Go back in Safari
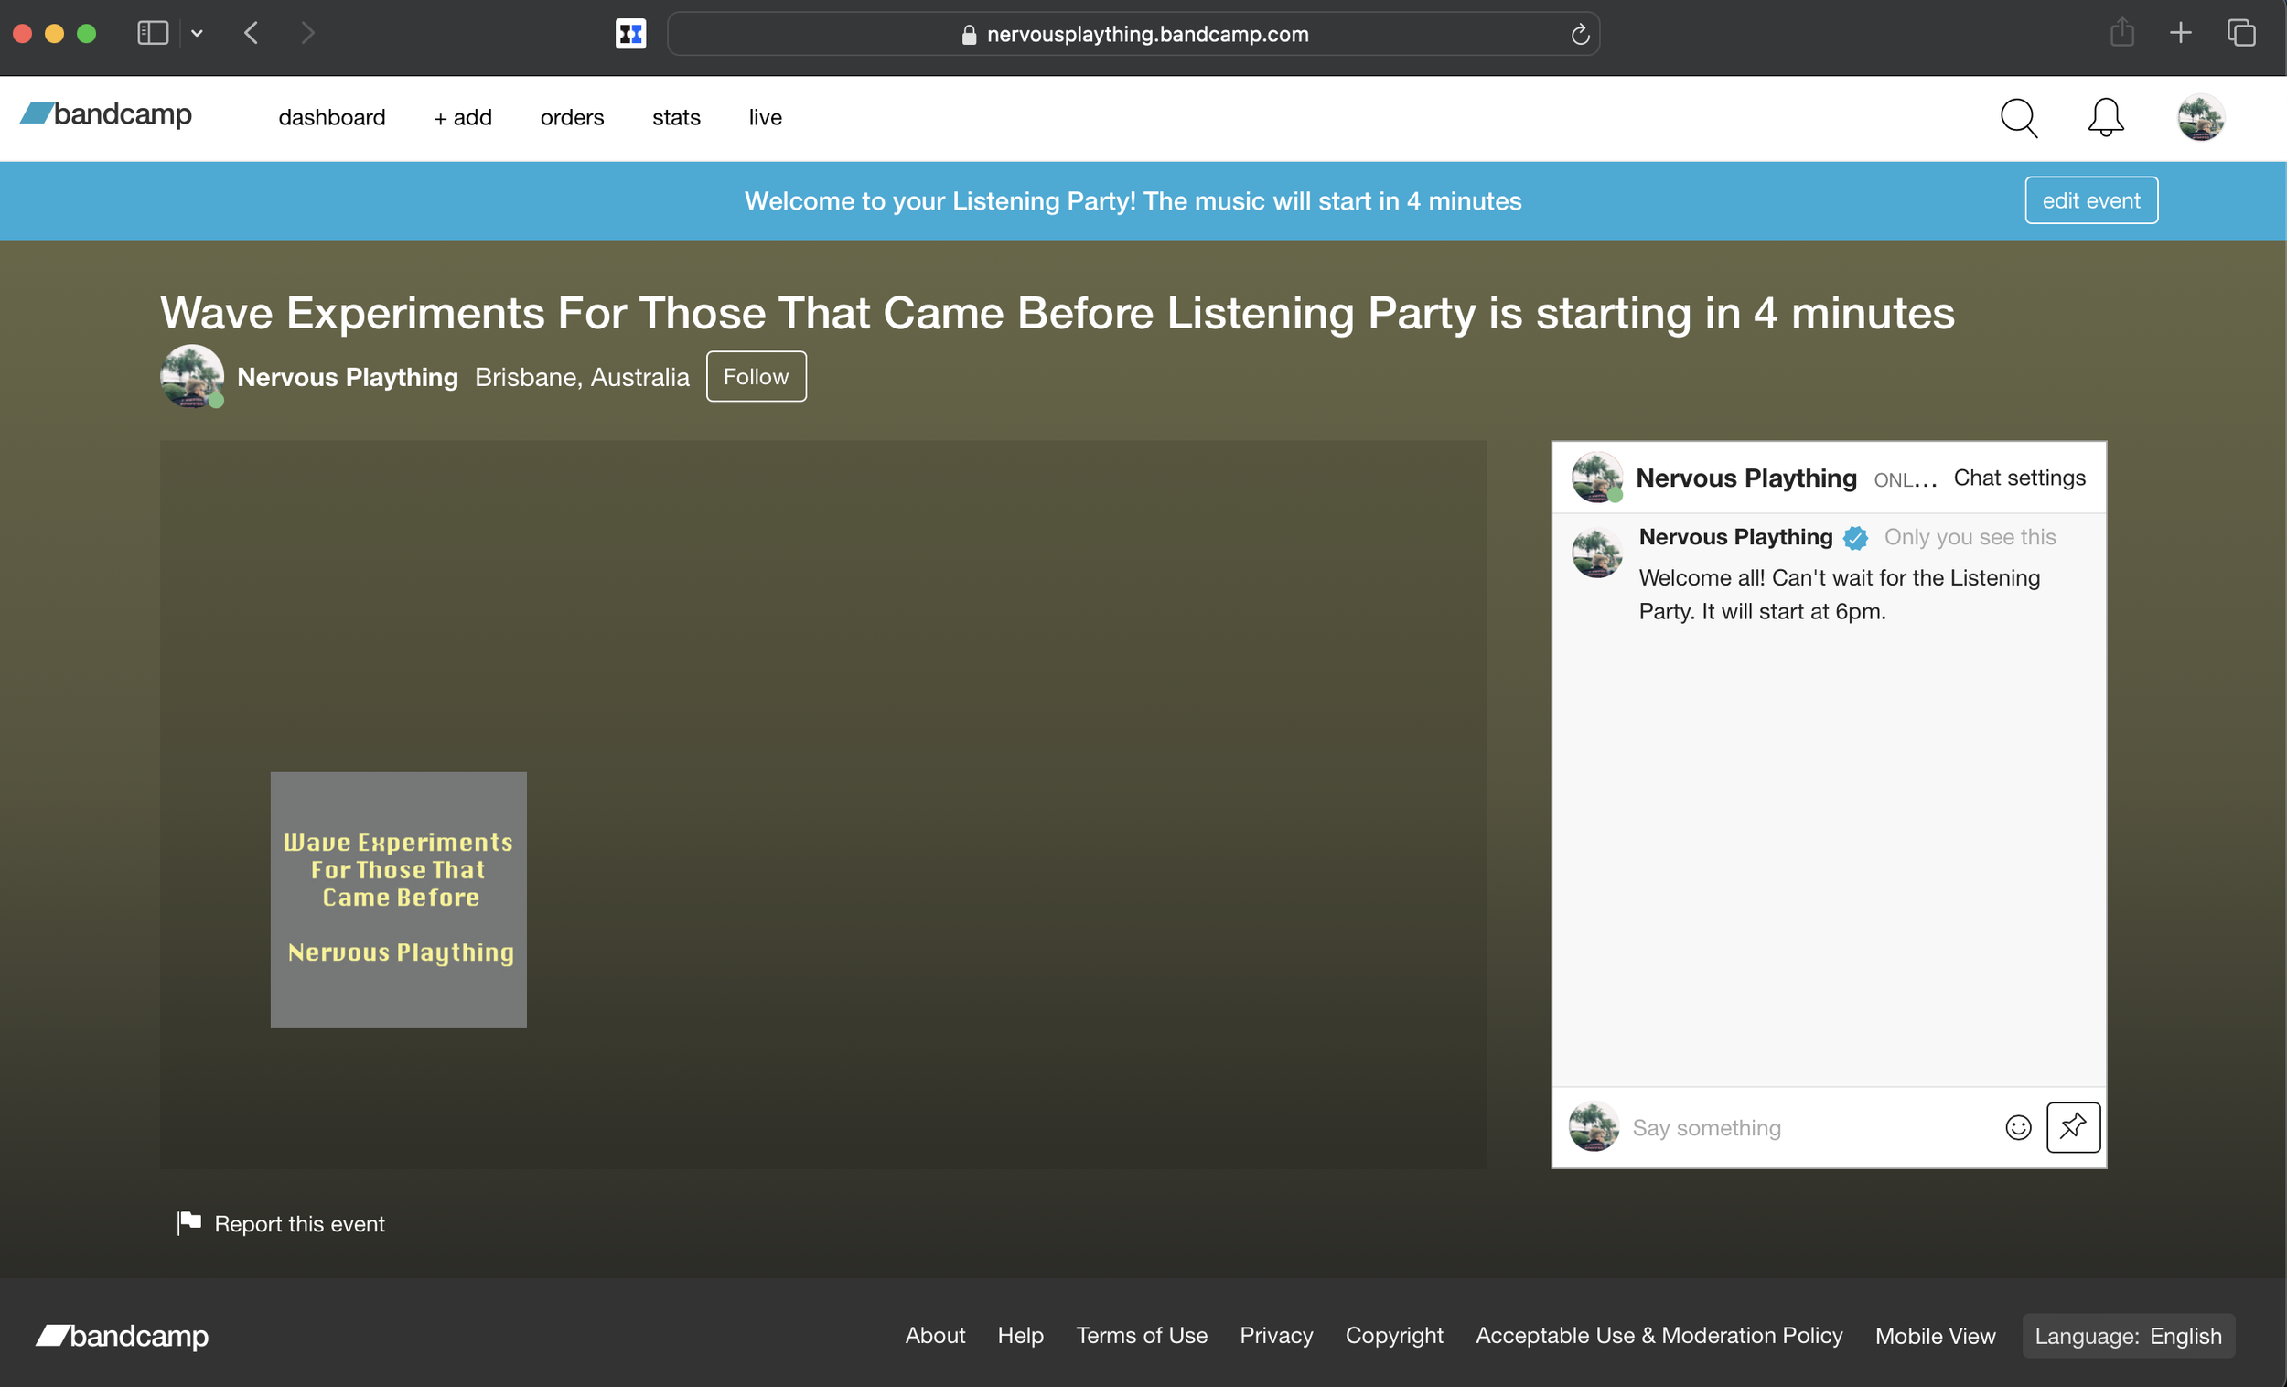The image size is (2287, 1387). click(251, 34)
